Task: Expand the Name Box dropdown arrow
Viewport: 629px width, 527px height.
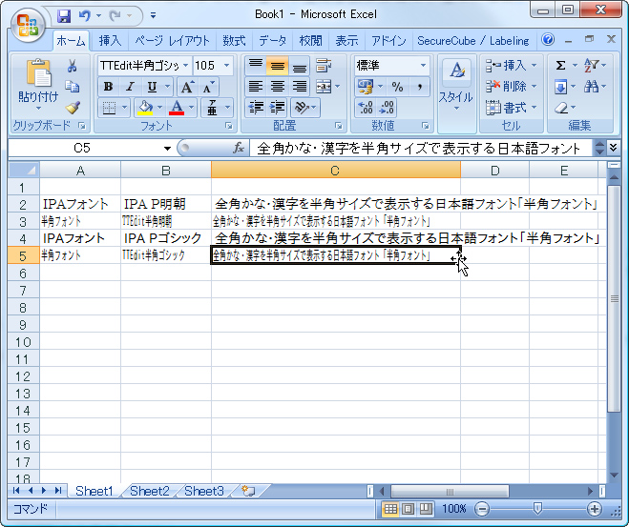Action: tap(167, 149)
